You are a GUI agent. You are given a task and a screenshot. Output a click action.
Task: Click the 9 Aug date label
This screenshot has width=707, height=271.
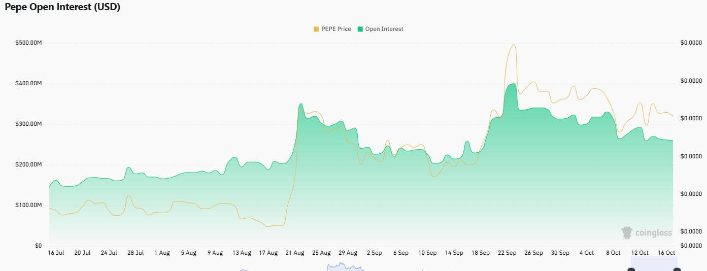(215, 253)
